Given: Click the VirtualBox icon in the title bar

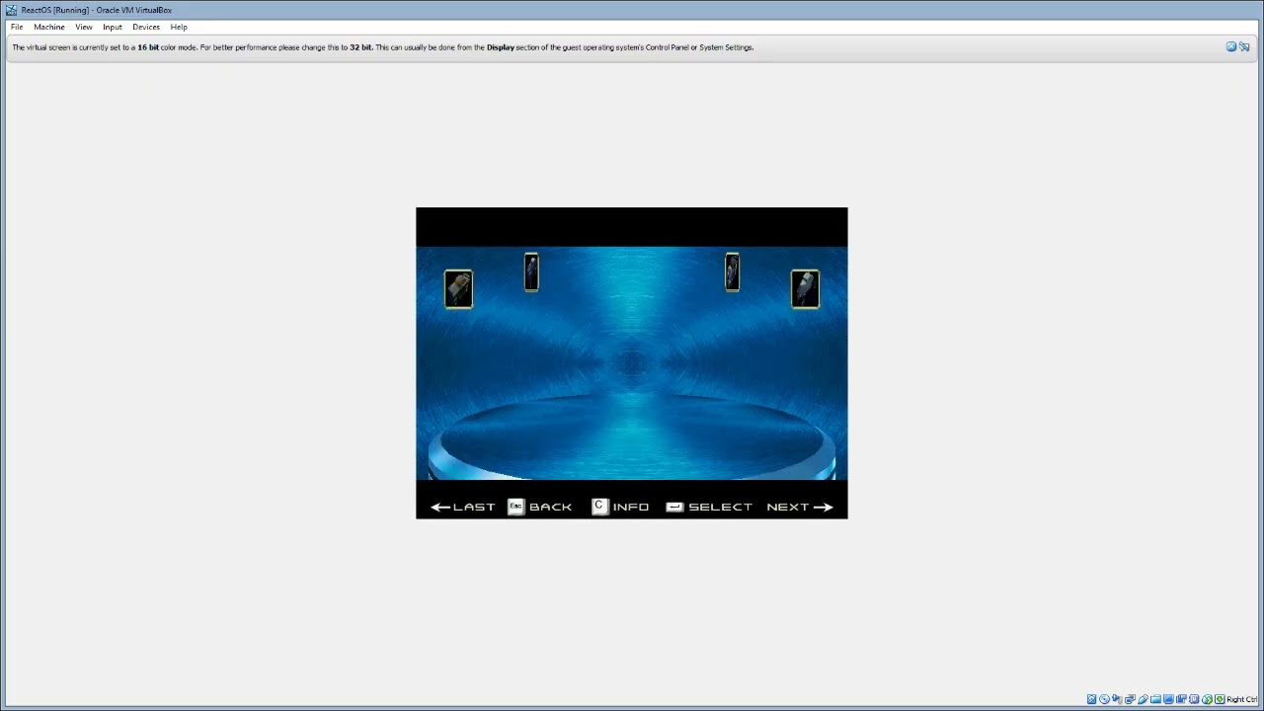Looking at the screenshot, I should click(x=11, y=10).
